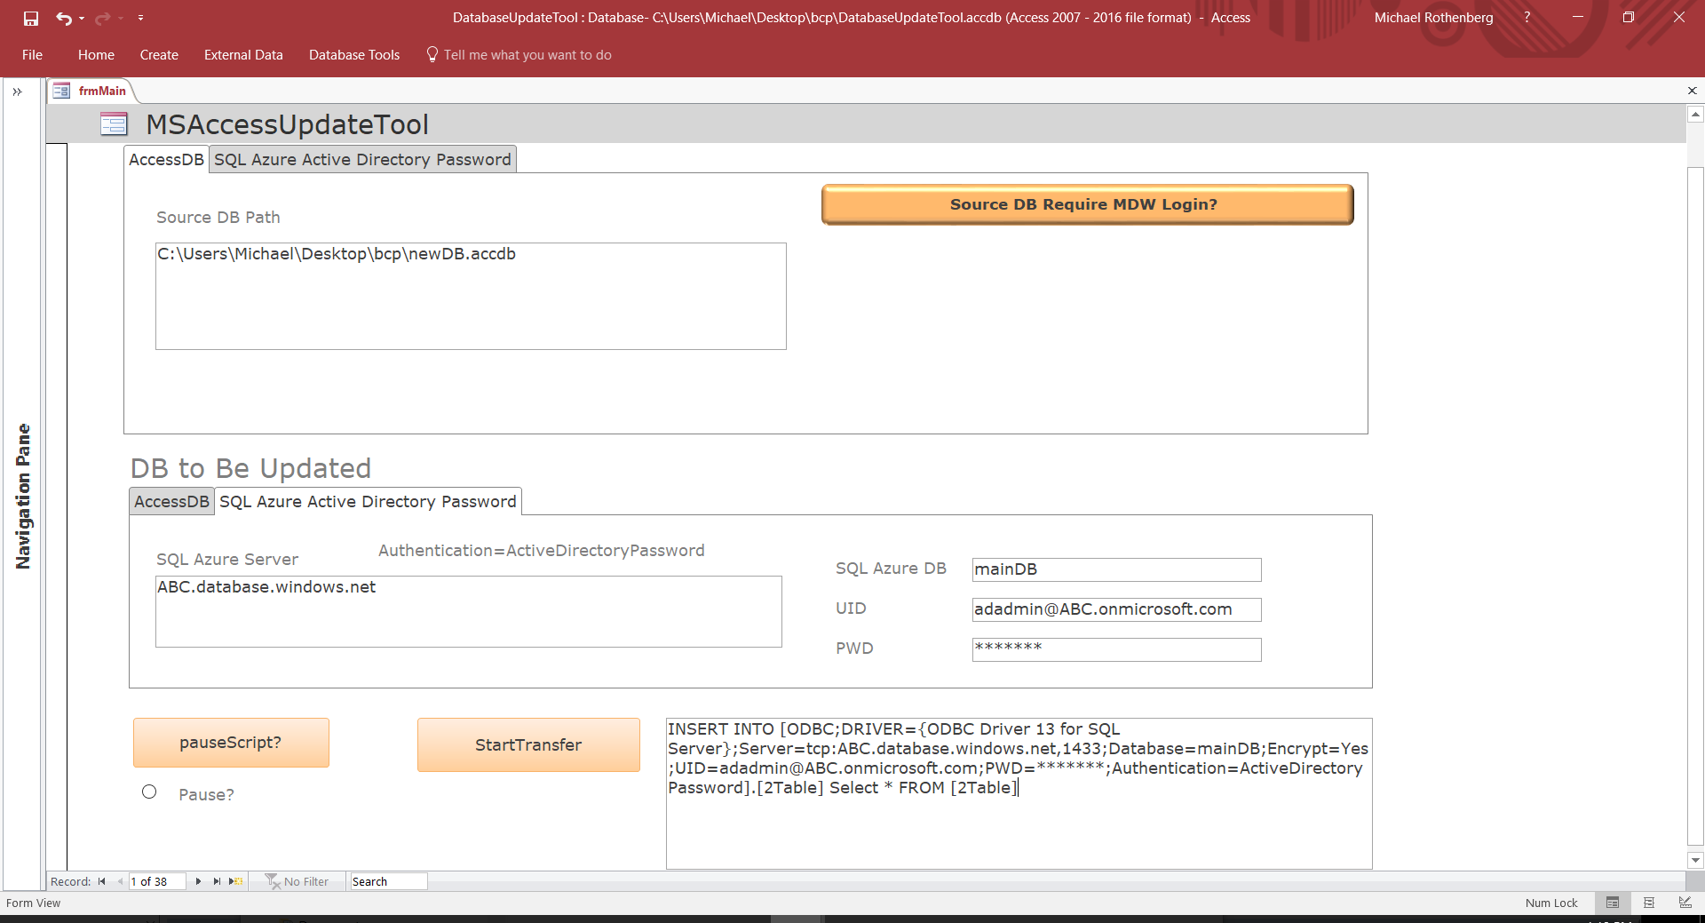The width and height of the screenshot is (1705, 923).
Task: Click the record Search box
Action: (388, 881)
